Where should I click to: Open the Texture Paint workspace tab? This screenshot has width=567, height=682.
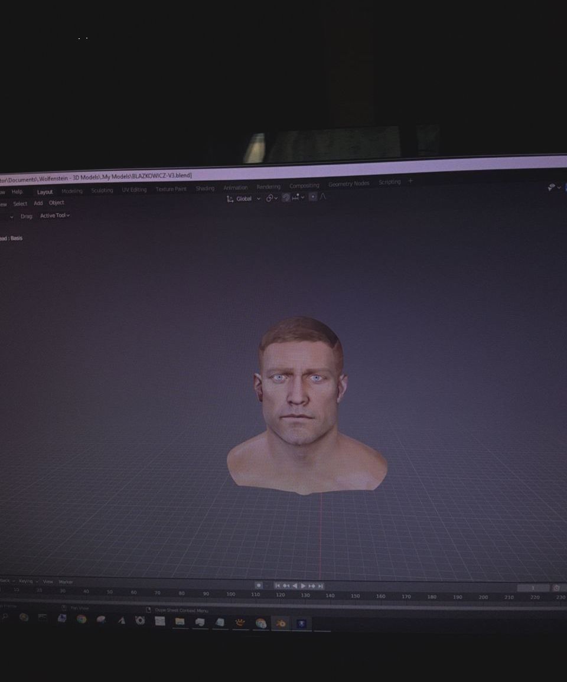point(171,189)
